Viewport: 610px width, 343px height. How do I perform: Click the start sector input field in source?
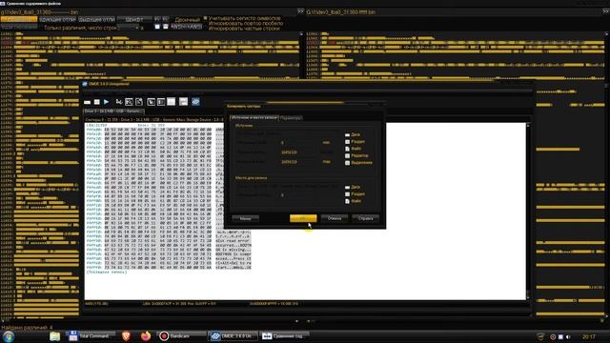pyautogui.click(x=298, y=143)
